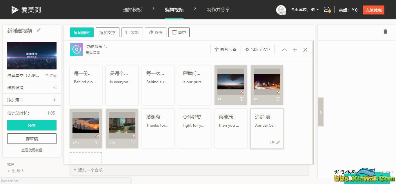The image size is (396, 184).
Task: Click eraser icon on 追梦·前 card
Action: (x=272, y=142)
